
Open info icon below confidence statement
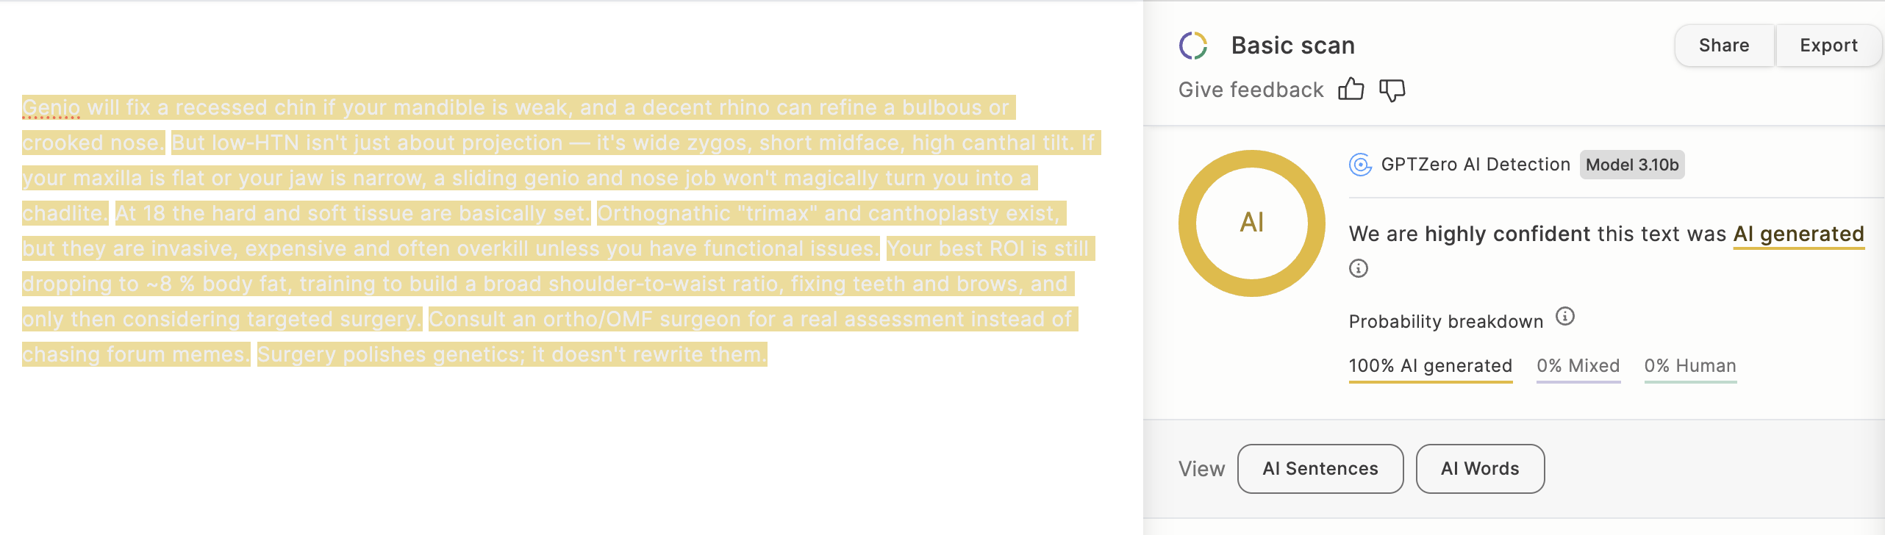point(1359,268)
